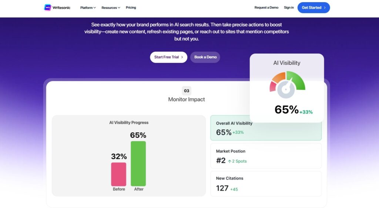Go to the Pricing page
The width and height of the screenshot is (379, 208).
coord(131,8)
